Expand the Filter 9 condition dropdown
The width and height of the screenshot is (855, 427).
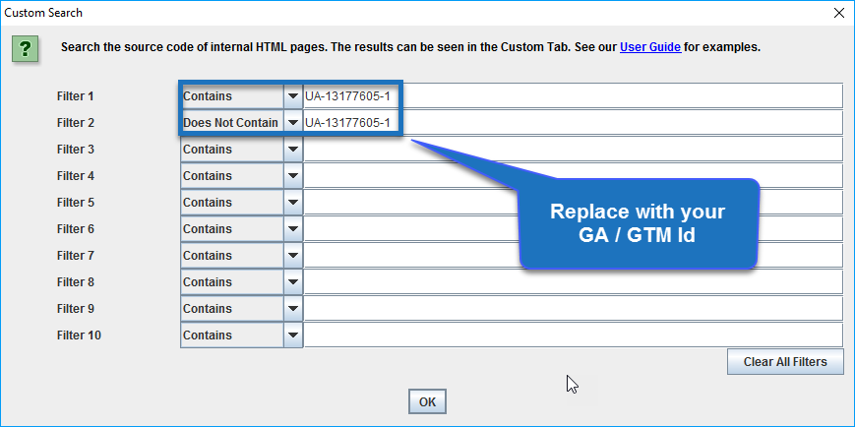click(x=241, y=309)
